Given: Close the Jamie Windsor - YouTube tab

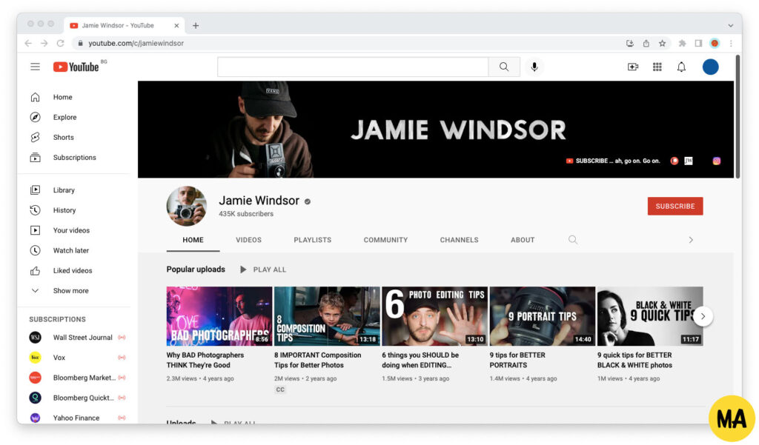Looking at the screenshot, I should [176, 26].
